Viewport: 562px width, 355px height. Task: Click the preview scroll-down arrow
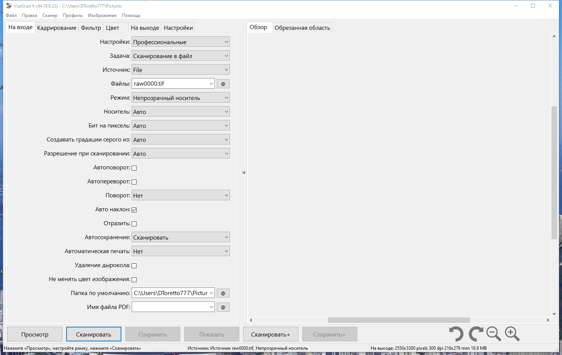click(554, 314)
